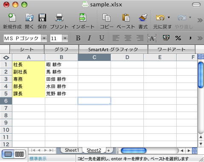This screenshot has height=162, width=204.
Task: Click the インポート (Import) icon
Action: 83,18
